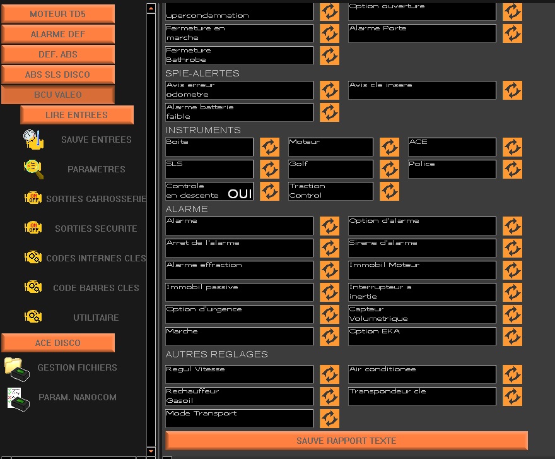The height and width of the screenshot is (459, 555).
Task: Click the Param. Nanocom device icon
Action: pyautogui.click(x=18, y=398)
